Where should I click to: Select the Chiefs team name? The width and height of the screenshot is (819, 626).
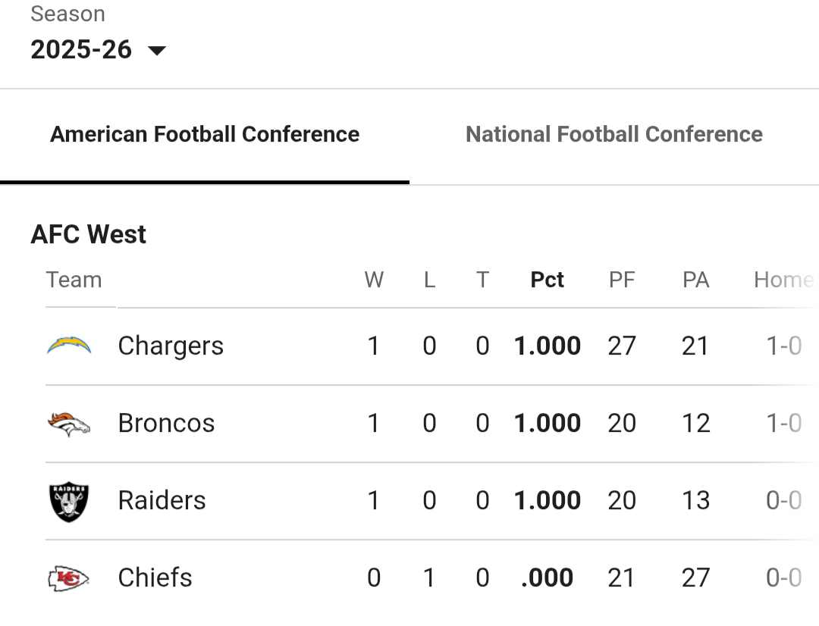(155, 578)
